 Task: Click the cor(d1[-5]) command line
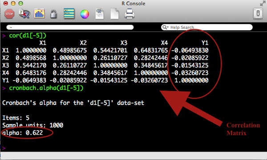(28, 36)
